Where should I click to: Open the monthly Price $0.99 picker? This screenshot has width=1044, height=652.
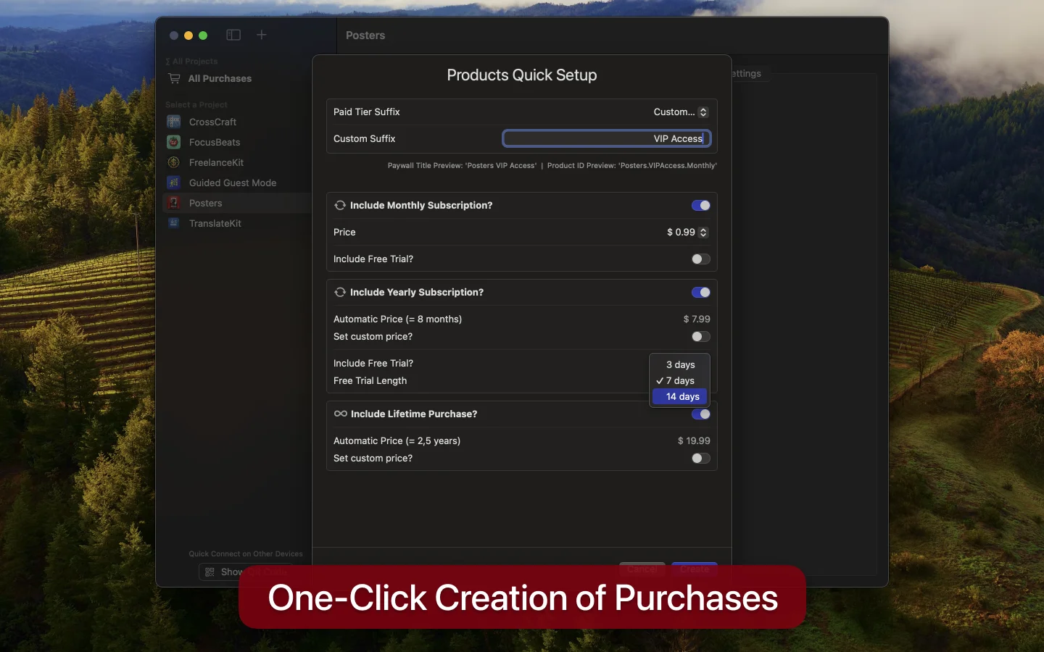(x=687, y=233)
